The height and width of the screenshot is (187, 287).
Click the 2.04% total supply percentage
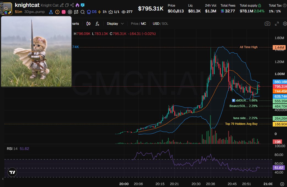tap(259, 11)
